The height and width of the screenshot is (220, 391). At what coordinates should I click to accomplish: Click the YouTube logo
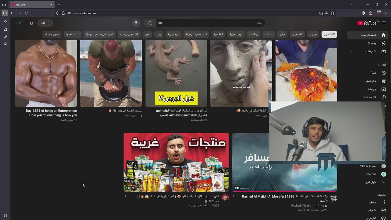pos(367,23)
